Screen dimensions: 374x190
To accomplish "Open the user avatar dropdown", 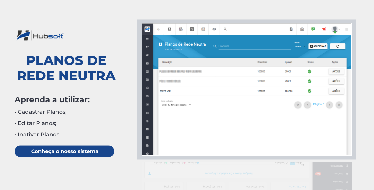I will [x=336, y=29].
